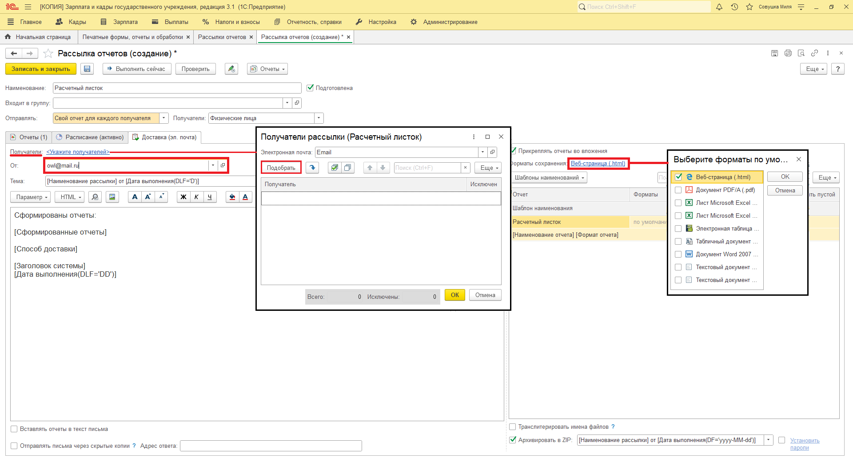The width and height of the screenshot is (853, 458).
Task: Click the preview icon in the form header
Action: click(801, 53)
